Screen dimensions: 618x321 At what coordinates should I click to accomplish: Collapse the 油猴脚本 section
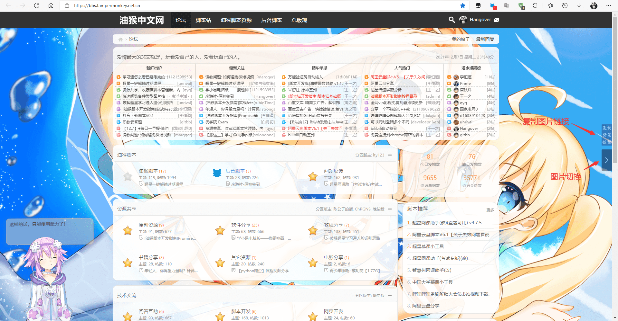[390, 155]
